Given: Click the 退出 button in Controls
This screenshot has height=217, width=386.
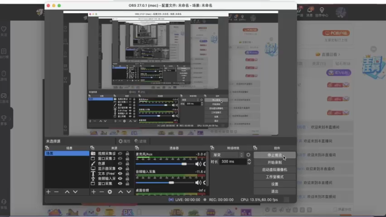Looking at the screenshot, I should [x=275, y=191].
